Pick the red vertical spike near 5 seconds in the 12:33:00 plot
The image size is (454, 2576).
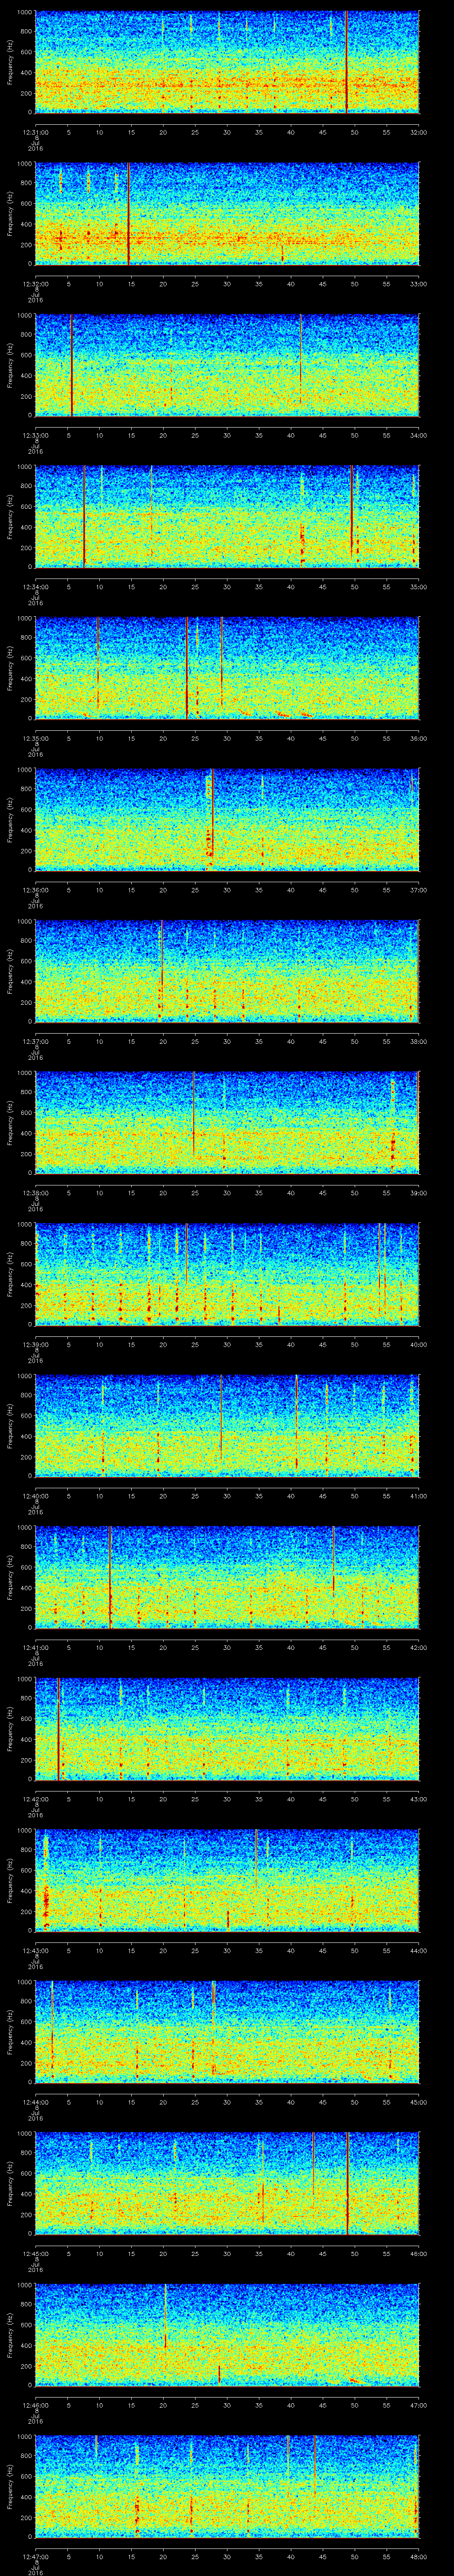pos(72,364)
